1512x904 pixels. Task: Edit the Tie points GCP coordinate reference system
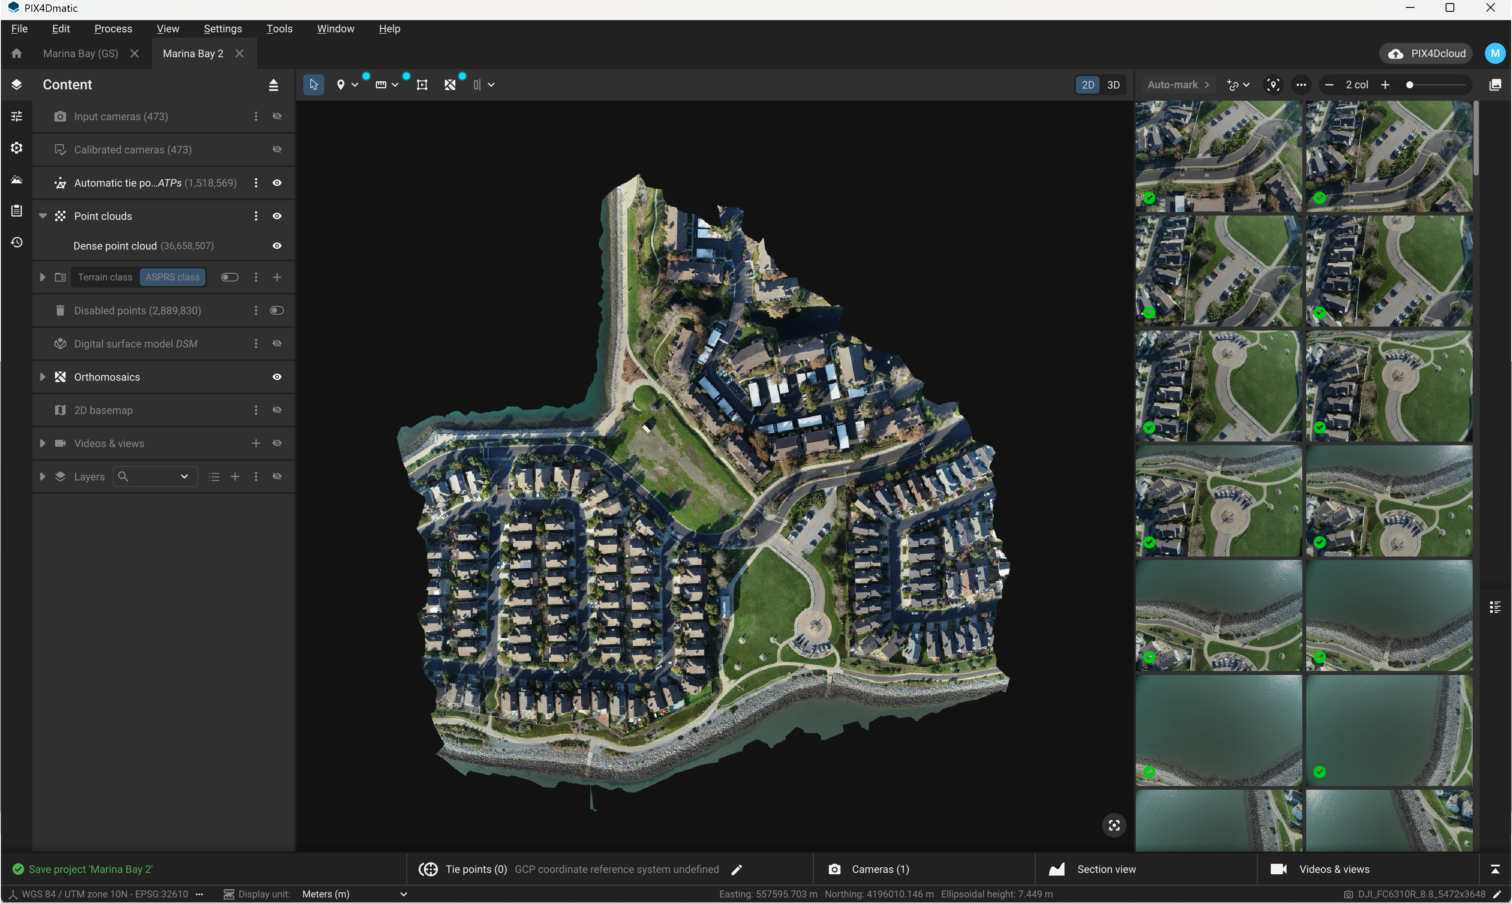(x=737, y=869)
